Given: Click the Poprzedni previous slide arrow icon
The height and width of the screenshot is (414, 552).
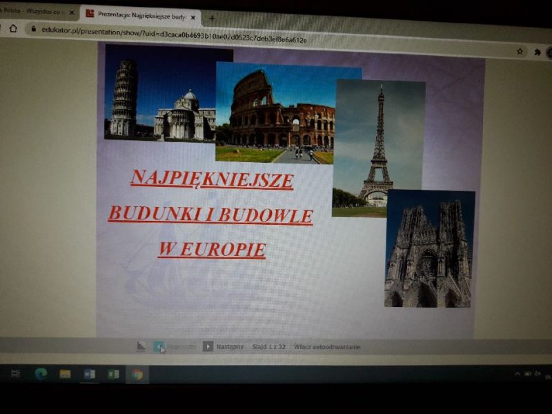Looking at the screenshot, I should 159,346.
